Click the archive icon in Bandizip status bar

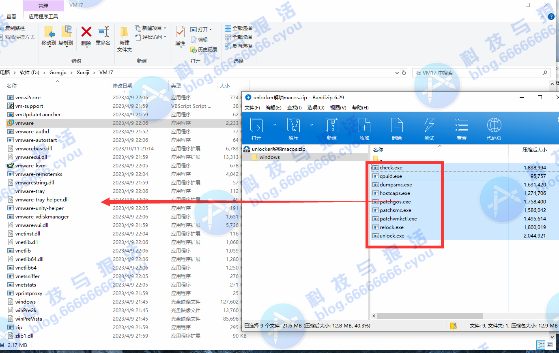454,325
